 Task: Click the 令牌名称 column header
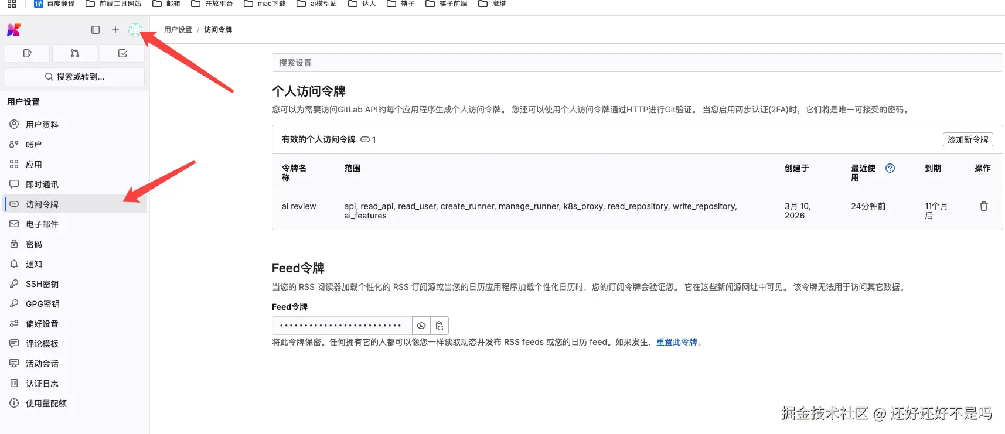294,173
